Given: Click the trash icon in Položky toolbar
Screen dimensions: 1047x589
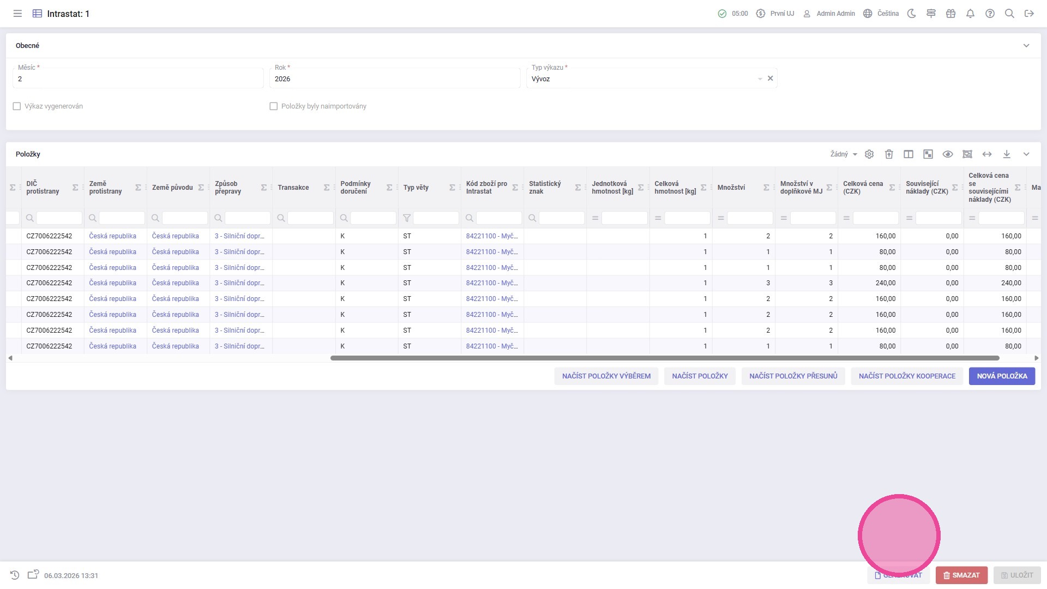Looking at the screenshot, I should [x=889, y=154].
